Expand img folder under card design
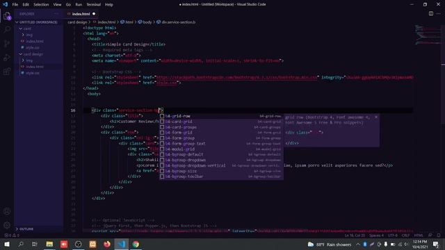This screenshot has width=445, height=250. [29, 60]
